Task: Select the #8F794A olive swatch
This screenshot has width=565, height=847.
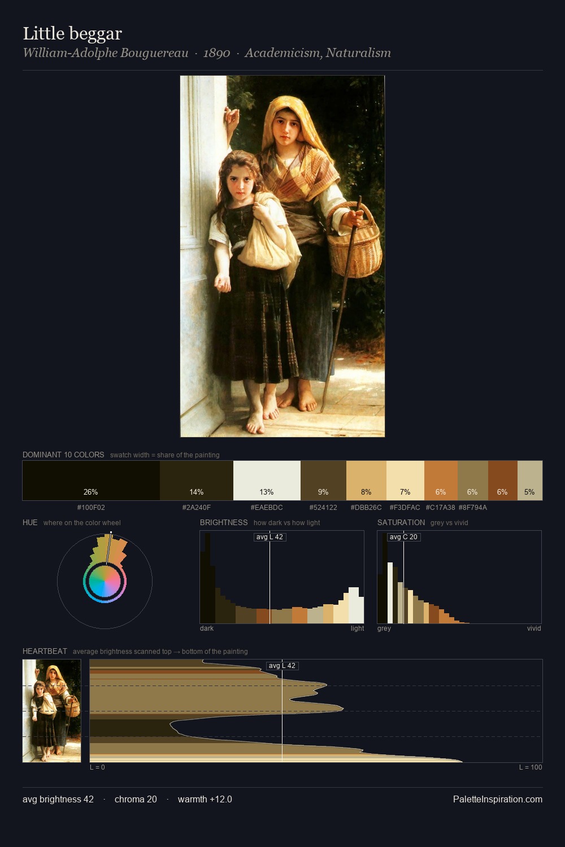Action: 473,481
